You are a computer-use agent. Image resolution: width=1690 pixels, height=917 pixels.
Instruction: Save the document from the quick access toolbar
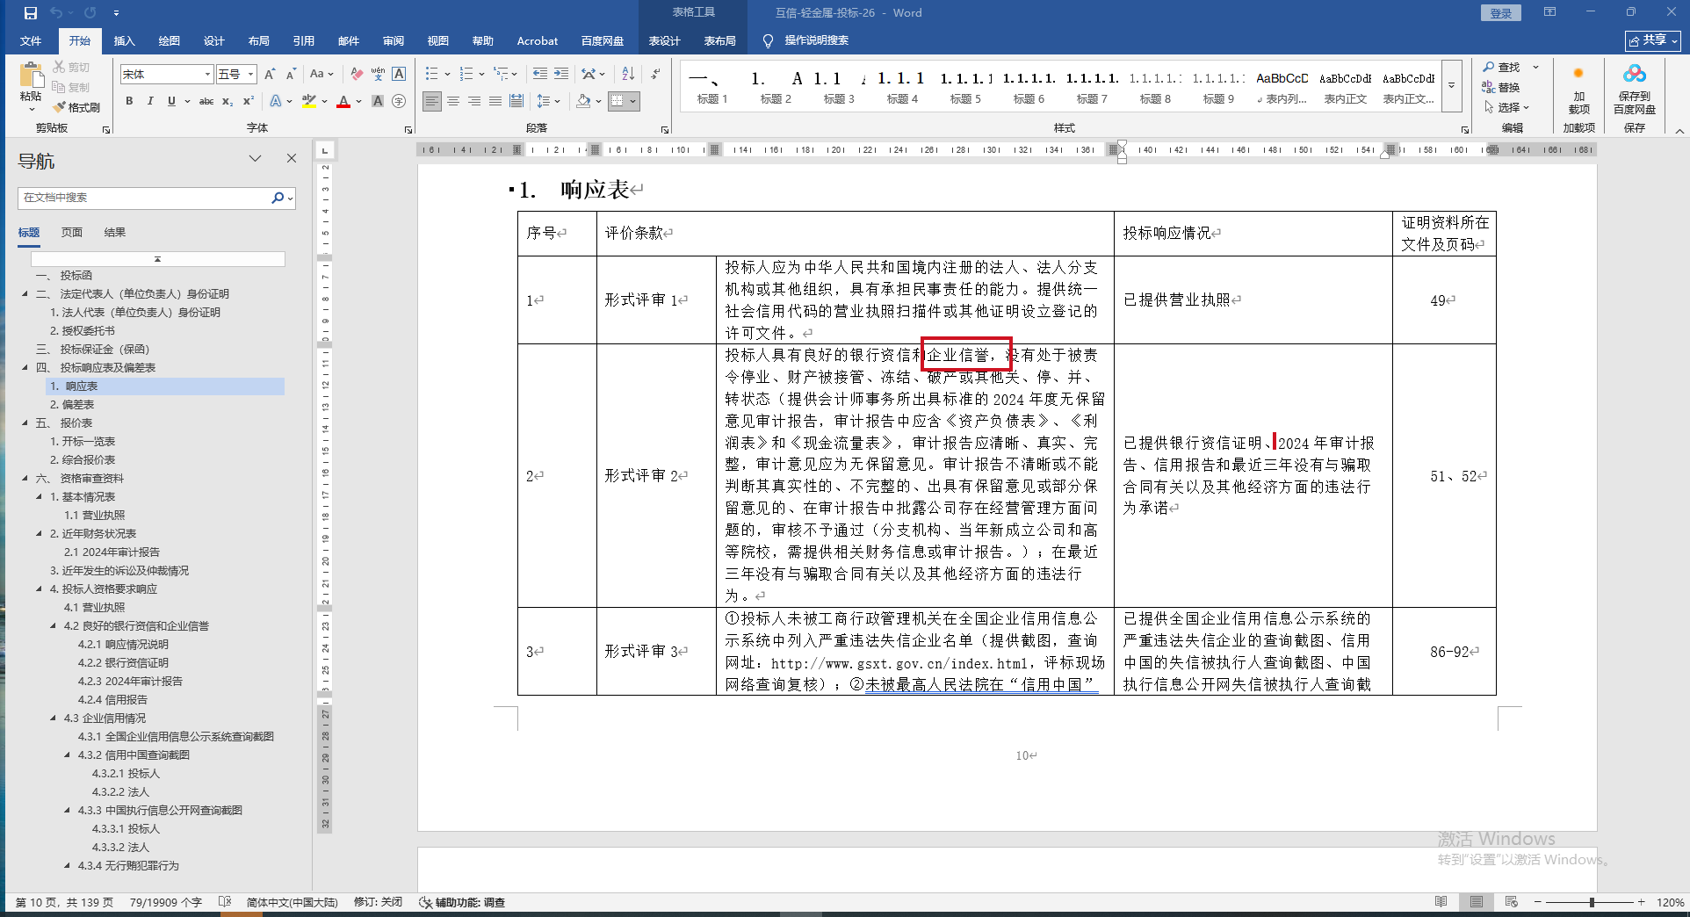pos(31,13)
